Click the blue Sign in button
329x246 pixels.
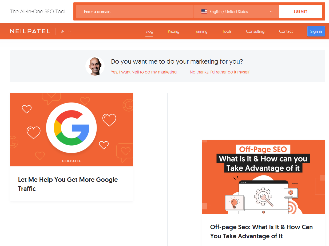coord(316,31)
